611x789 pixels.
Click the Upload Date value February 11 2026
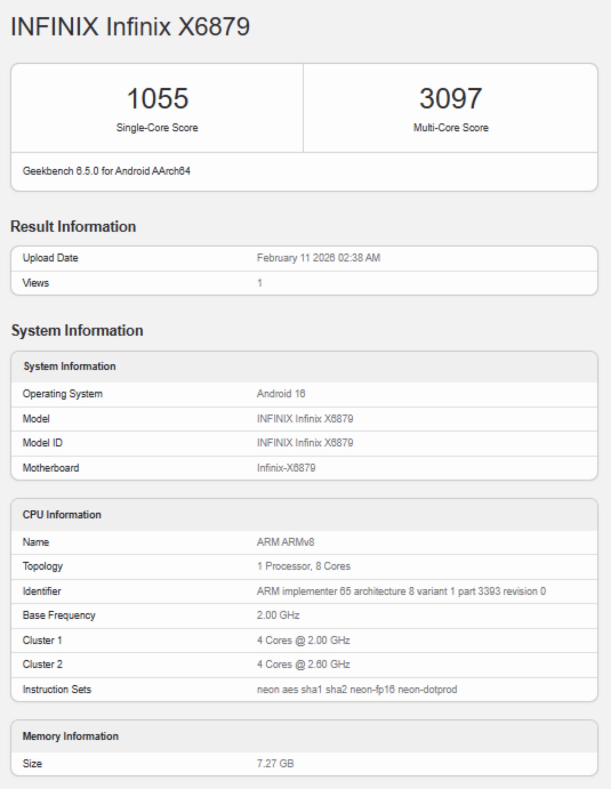pyautogui.click(x=318, y=258)
